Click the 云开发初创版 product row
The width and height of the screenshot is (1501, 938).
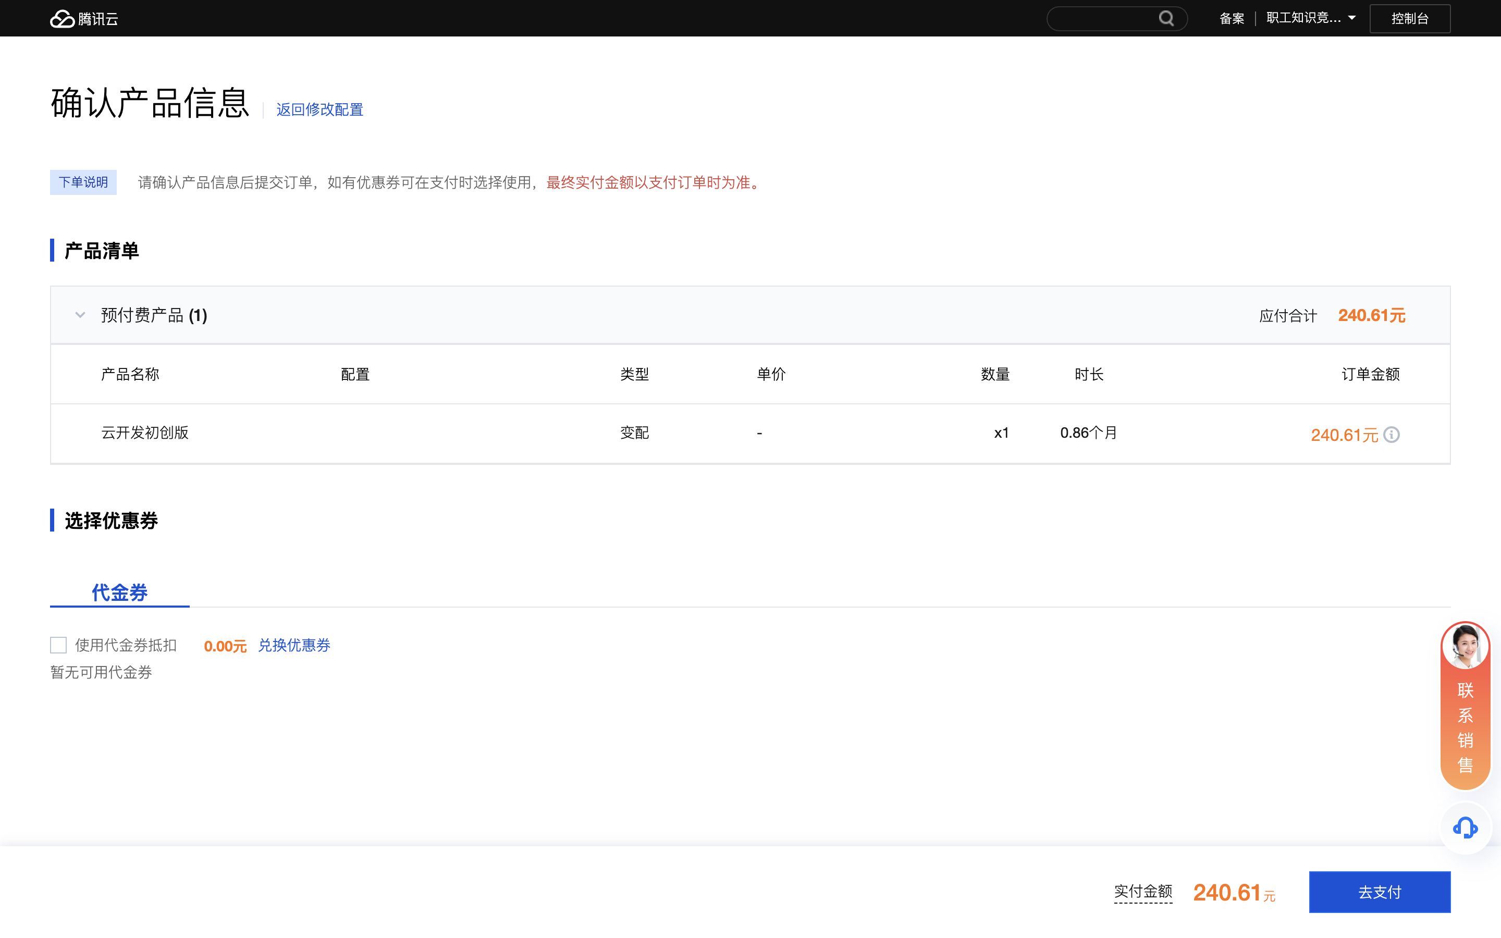(x=144, y=433)
